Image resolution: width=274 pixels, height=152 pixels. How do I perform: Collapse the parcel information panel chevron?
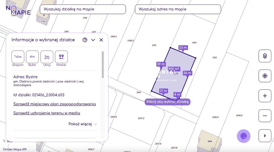pyautogui.click(x=93, y=40)
